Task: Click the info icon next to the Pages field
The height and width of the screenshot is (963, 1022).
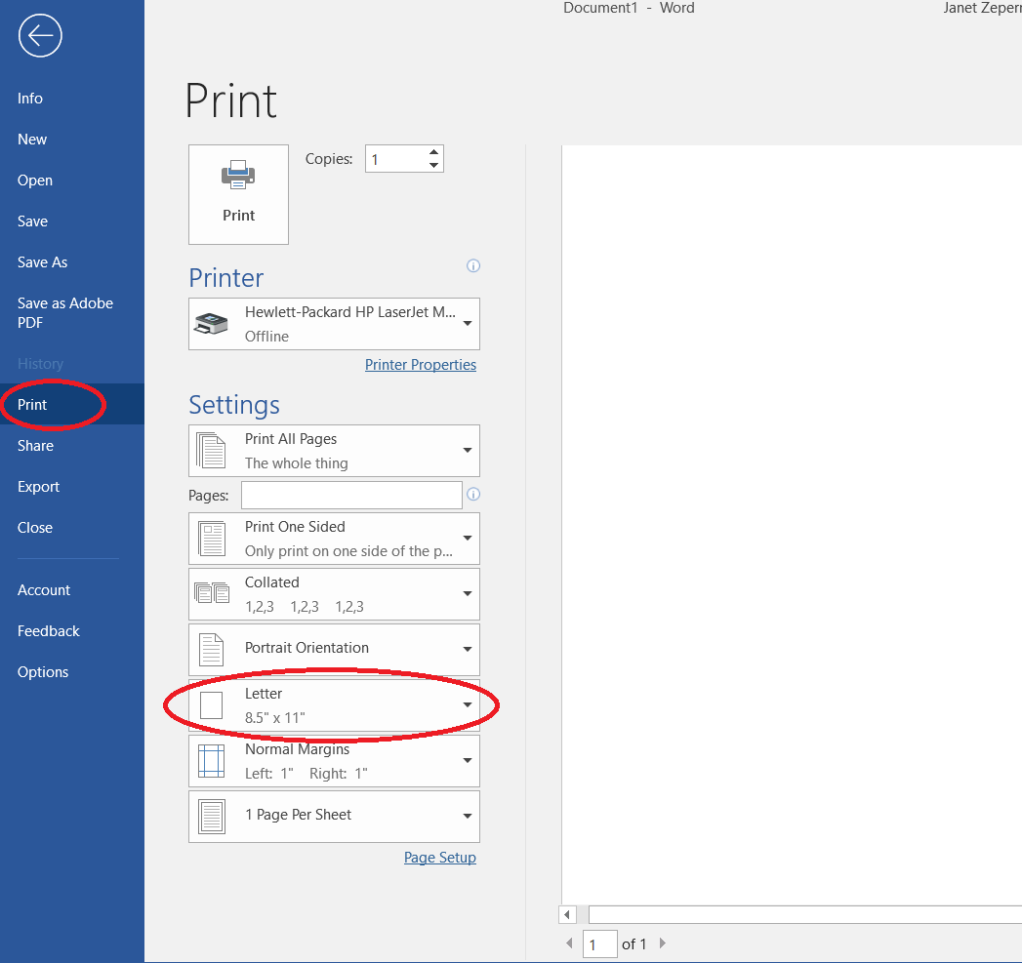Action: pos(473,495)
